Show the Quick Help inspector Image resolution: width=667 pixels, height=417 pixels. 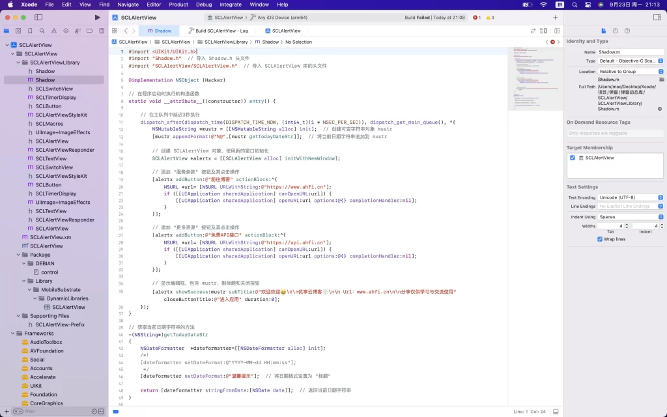pyautogui.click(x=627, y=31)
